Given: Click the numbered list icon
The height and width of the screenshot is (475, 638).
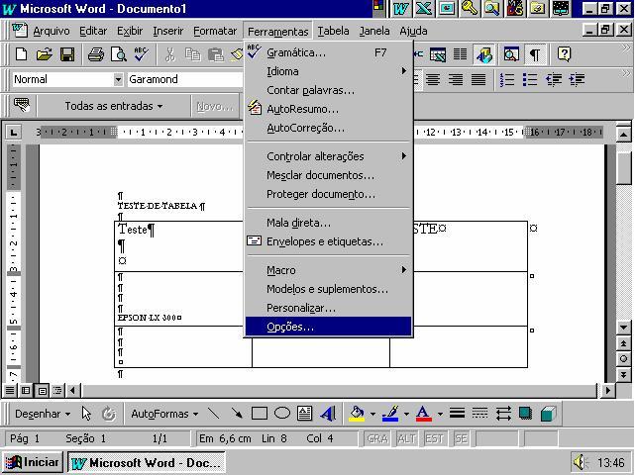Looking at the screenshot, I should coord(508,79).
